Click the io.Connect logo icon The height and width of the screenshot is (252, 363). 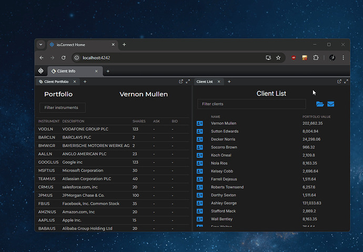pos(41,71)
